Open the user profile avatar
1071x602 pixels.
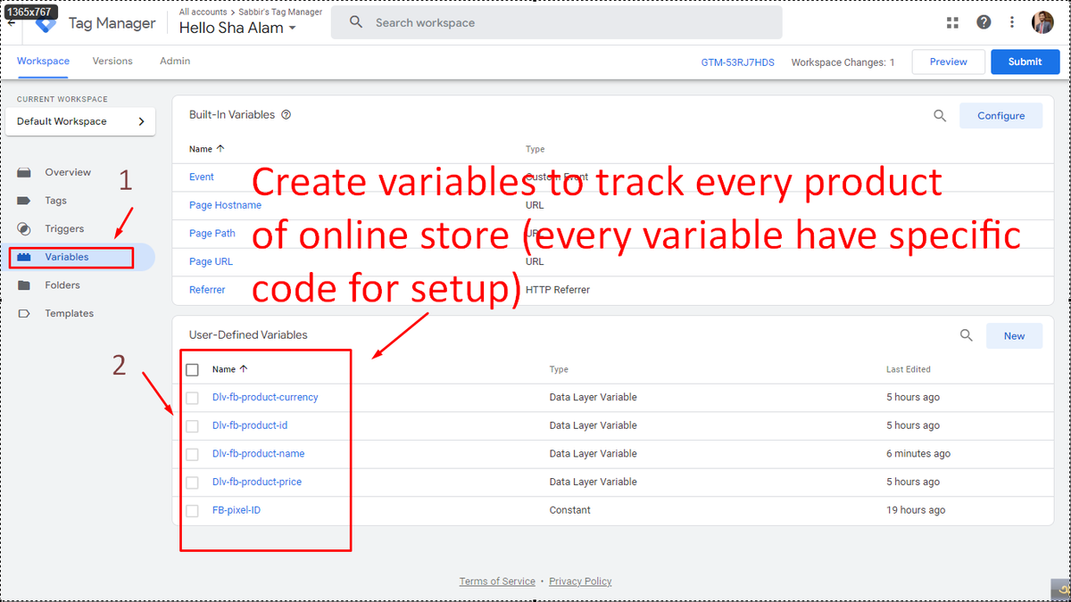1042,22
